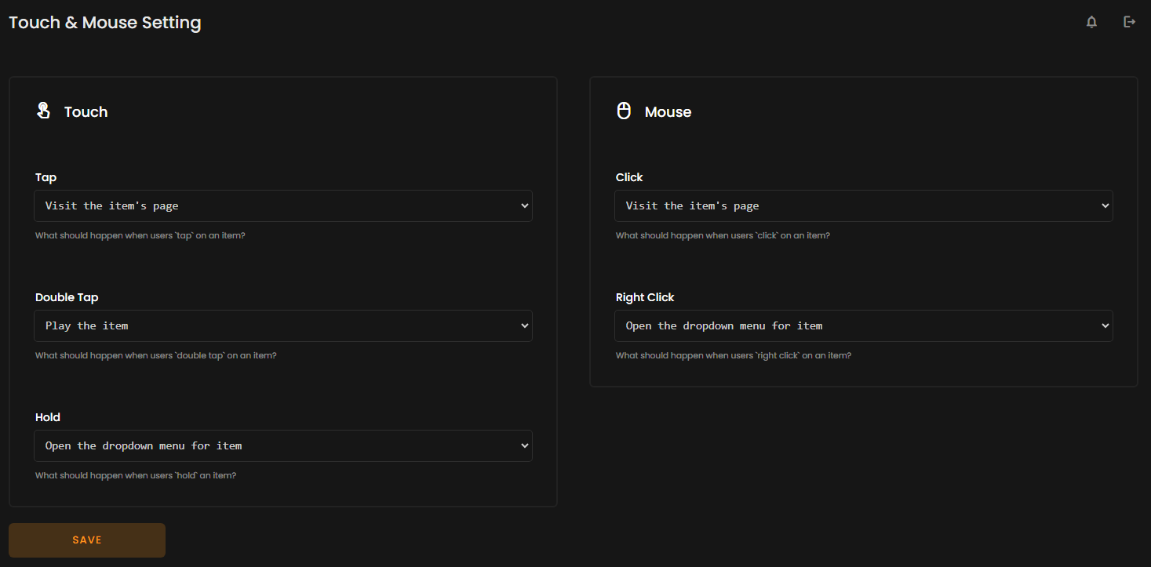Click help text about 'right click' on item
Viewport: 1151px width, 567px height.
click(x=734, y=355)
